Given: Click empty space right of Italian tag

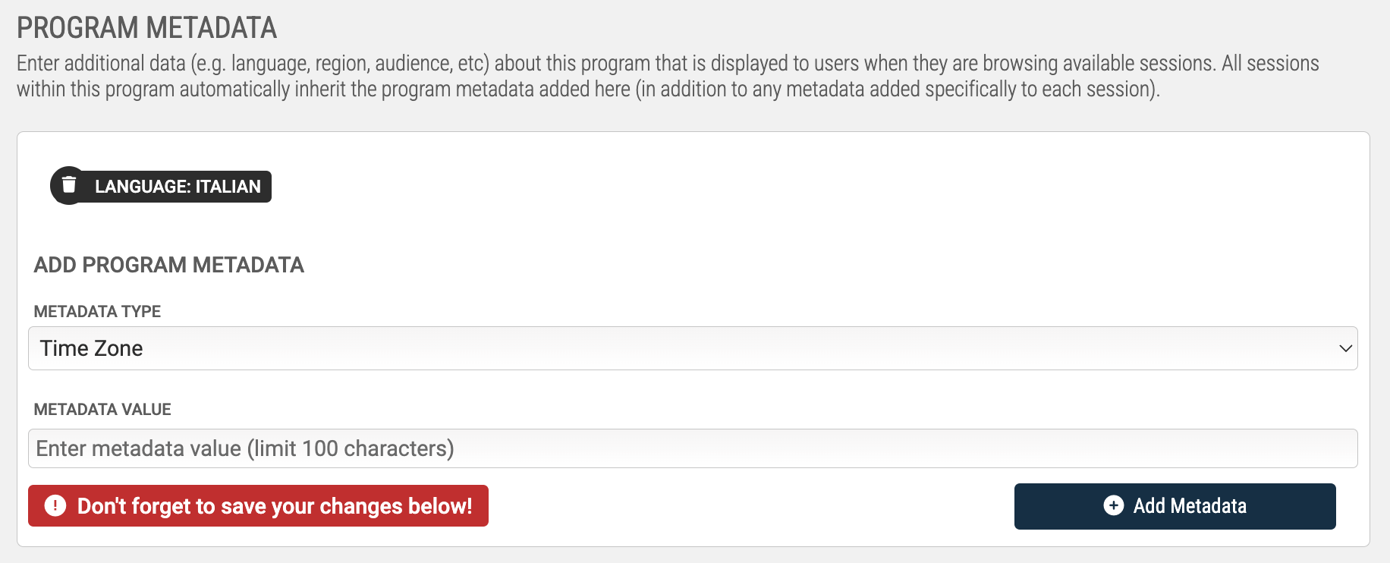Looking at the screenshot, I should 759,187.
